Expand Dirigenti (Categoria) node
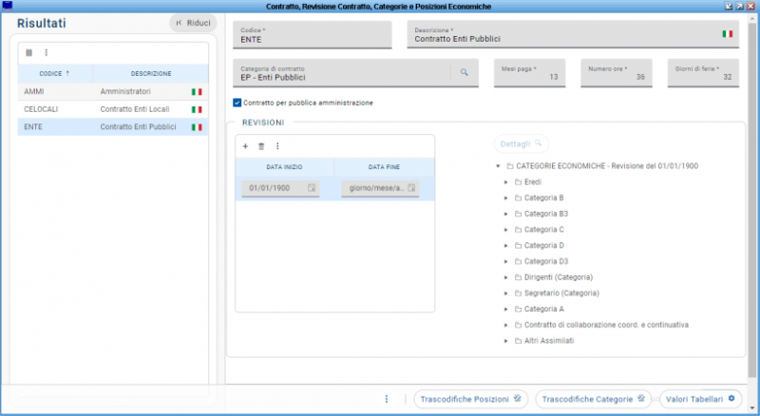 505,277
